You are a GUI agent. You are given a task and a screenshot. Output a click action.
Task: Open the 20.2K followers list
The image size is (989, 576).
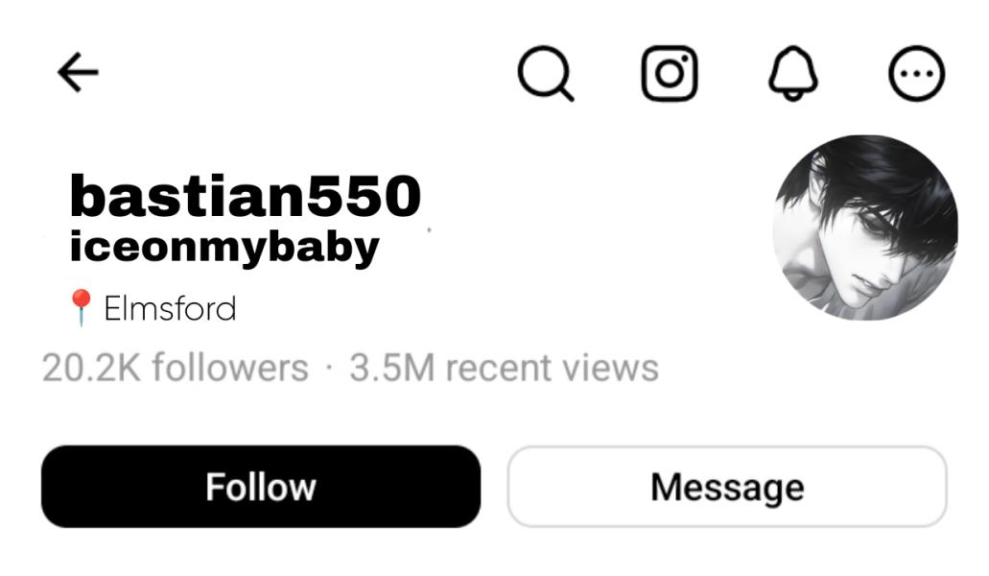coord(176,368)
